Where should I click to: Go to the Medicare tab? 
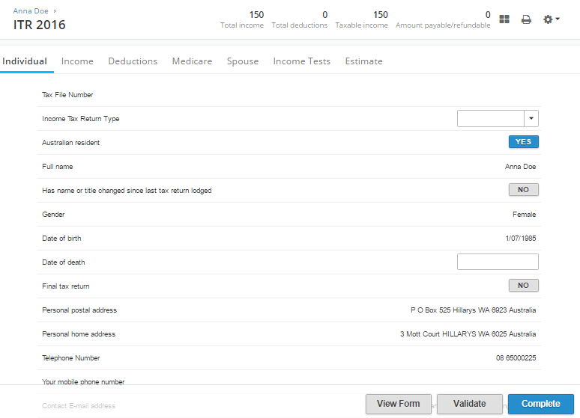(x=192, y=61)
